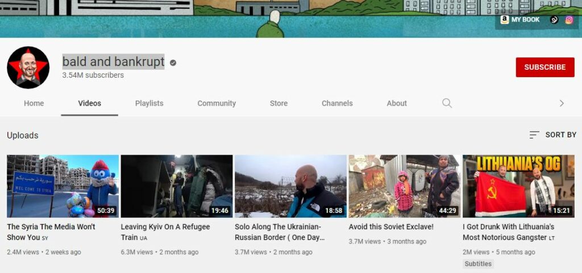
Task: Click 2M views 5 months ago text
Action: click(x=499, y=252)
